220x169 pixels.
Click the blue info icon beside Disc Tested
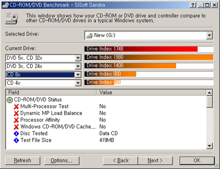pyautogui.click(x=16, y=134)
